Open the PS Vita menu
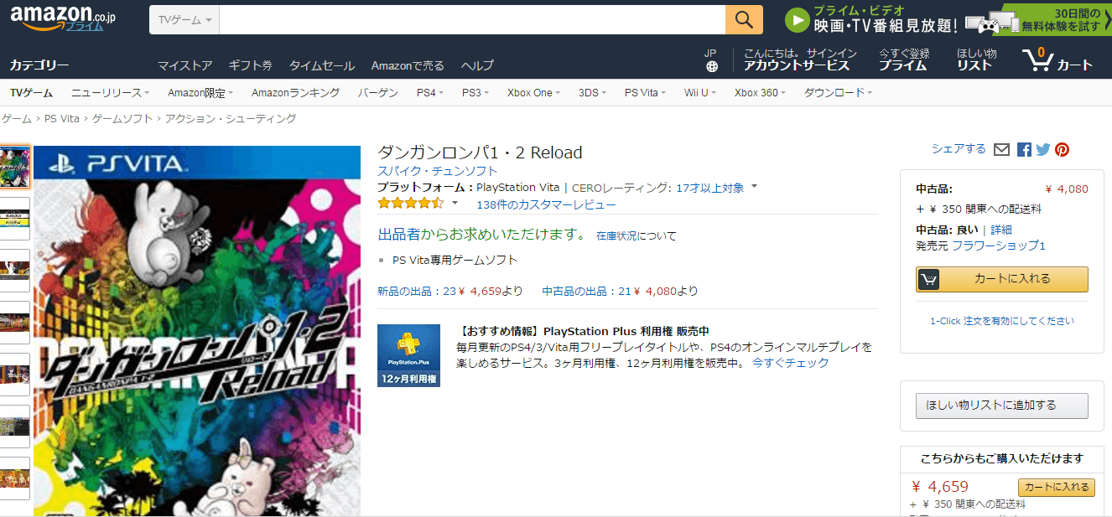The width and height of the screenshot is (1112, 517). tap(645, 93)
